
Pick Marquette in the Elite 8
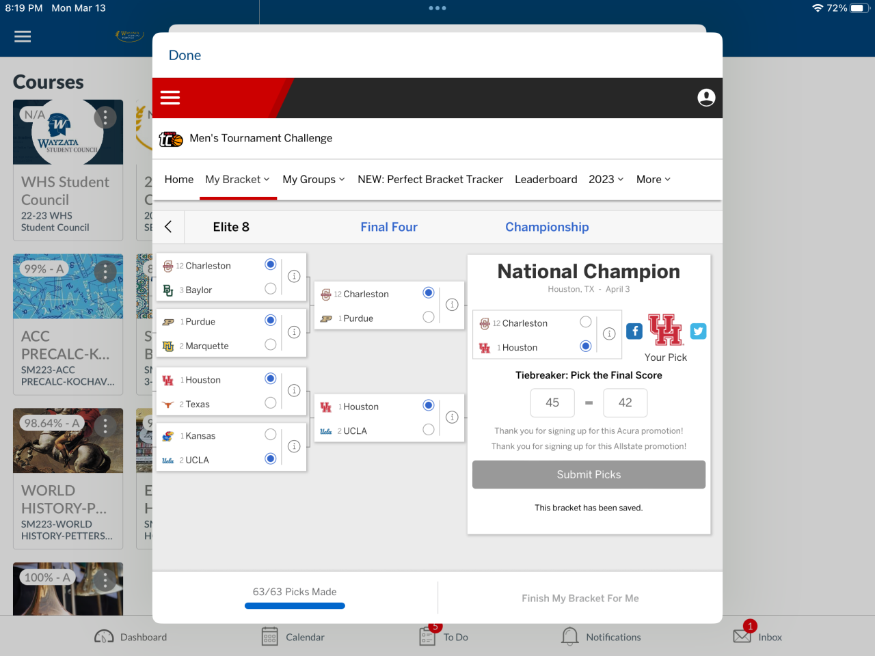tap(271, 345)
